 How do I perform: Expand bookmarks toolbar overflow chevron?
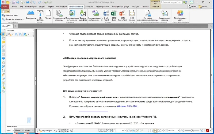28,34
